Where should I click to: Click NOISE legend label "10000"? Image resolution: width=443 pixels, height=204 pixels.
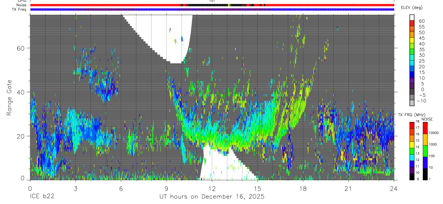(x=434, y=133)
